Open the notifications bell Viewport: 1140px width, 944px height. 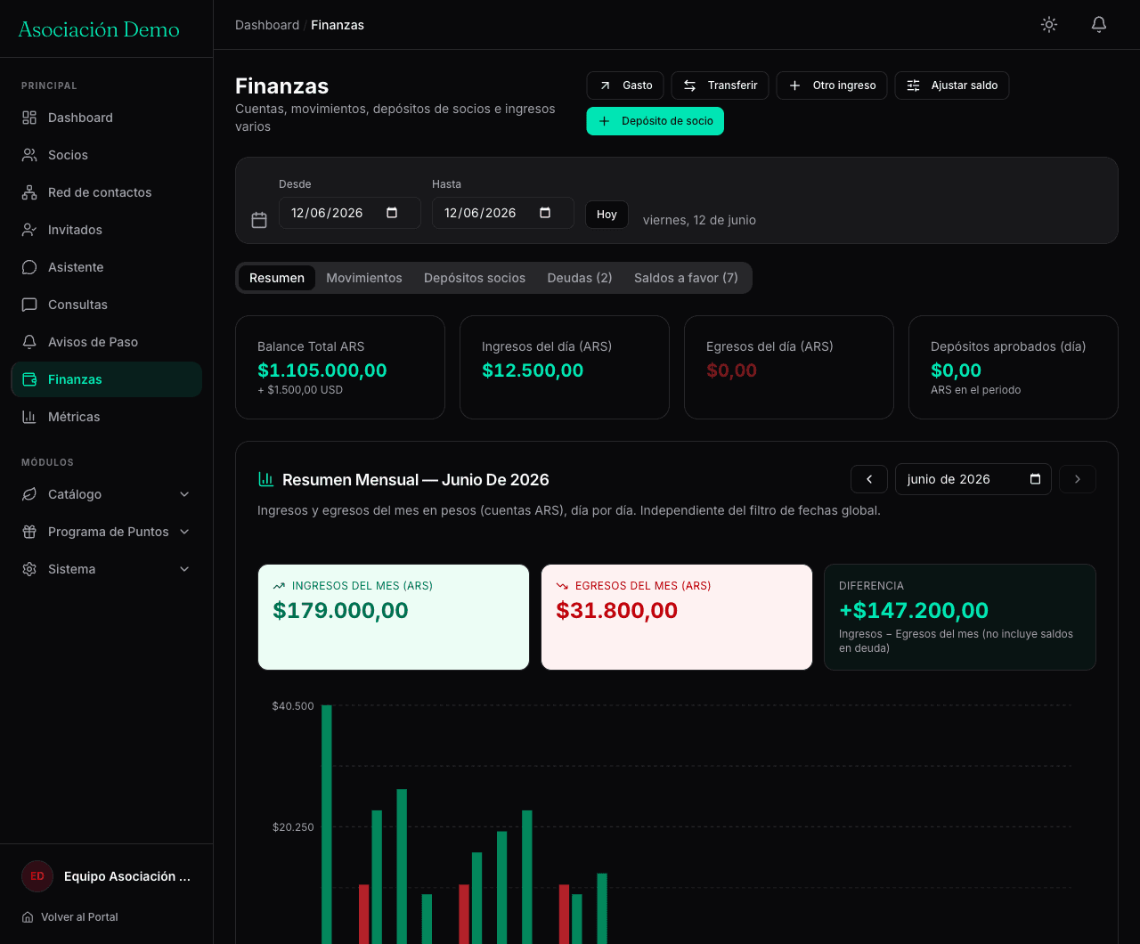point(1099,25)
